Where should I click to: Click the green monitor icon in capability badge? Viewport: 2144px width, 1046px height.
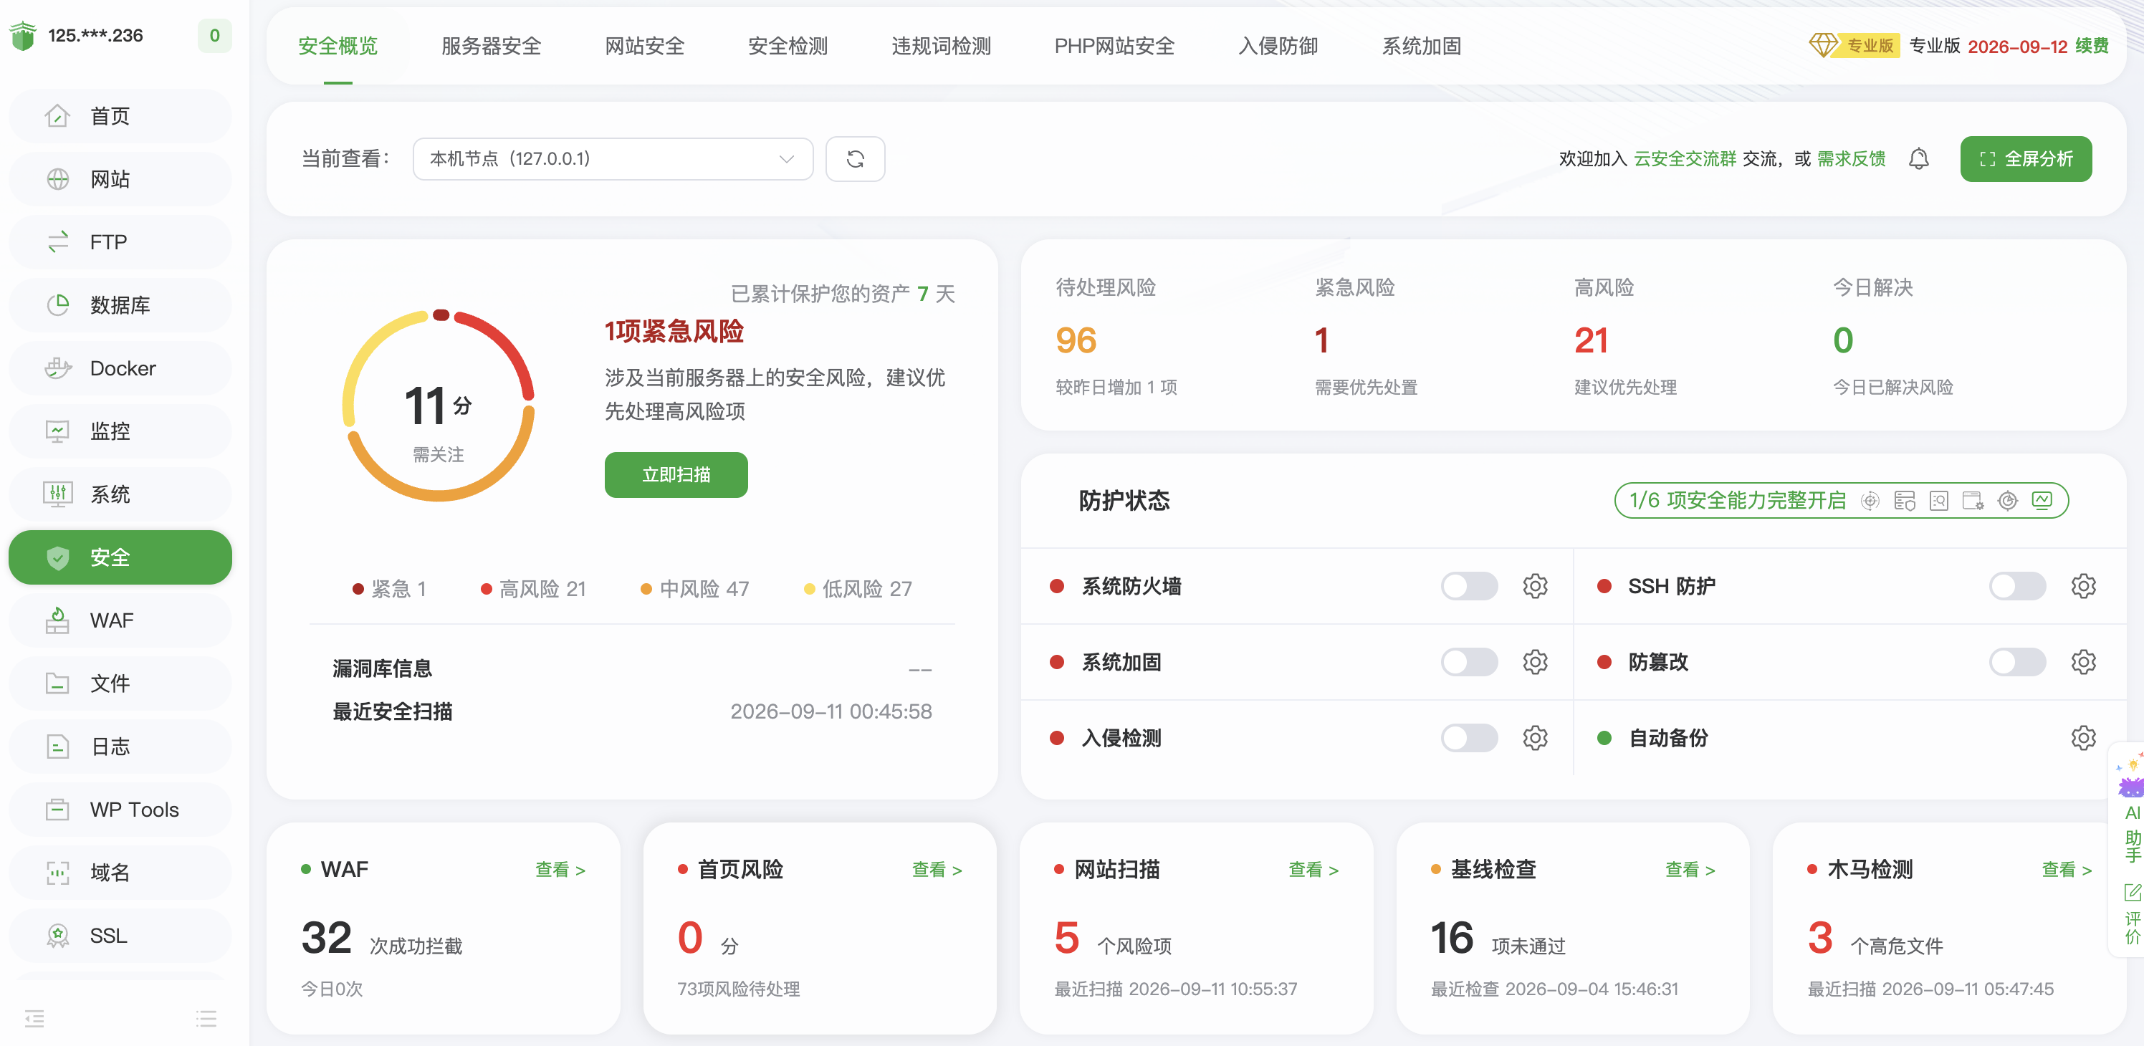click(x=2042, y=500)
